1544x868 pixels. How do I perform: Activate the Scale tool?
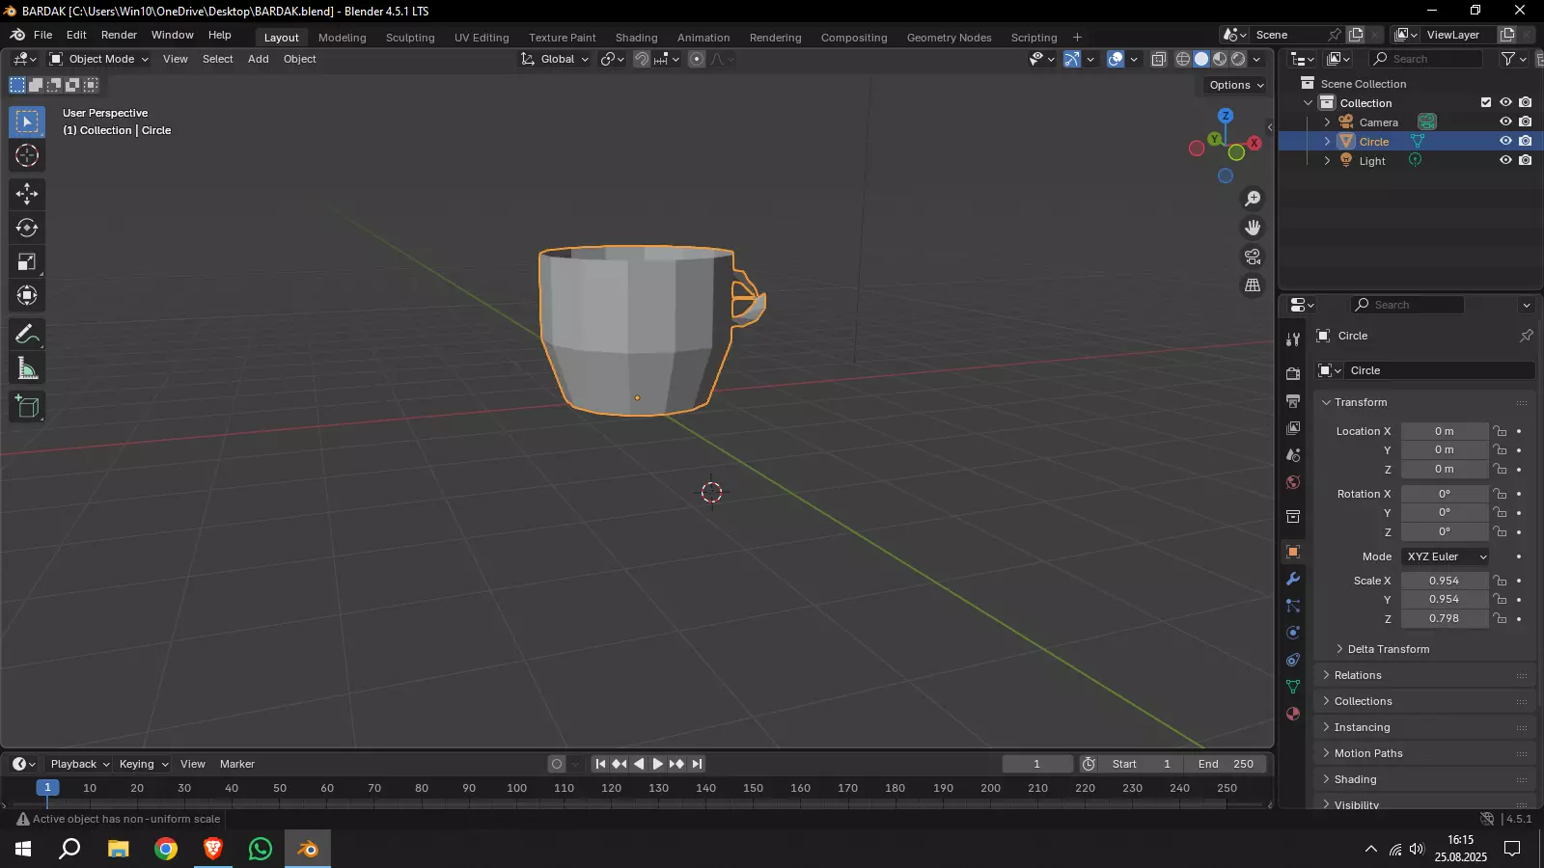(27, 261)
